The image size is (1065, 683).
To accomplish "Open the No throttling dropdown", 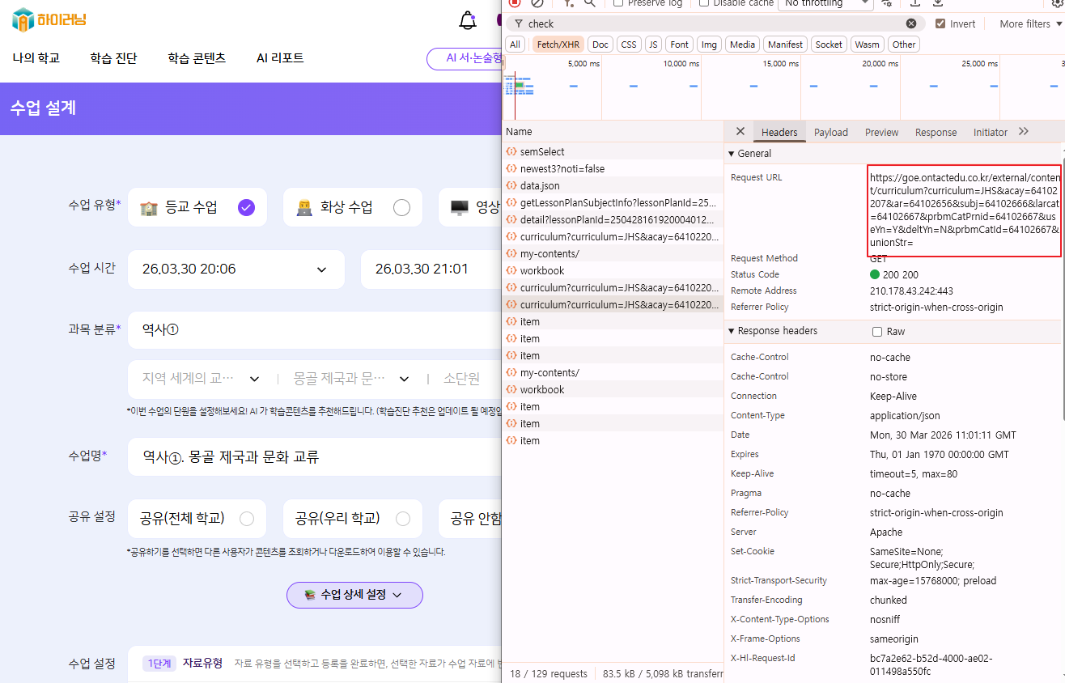I will pos(825,3).
